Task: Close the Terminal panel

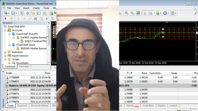Action: tap(3, 72)
